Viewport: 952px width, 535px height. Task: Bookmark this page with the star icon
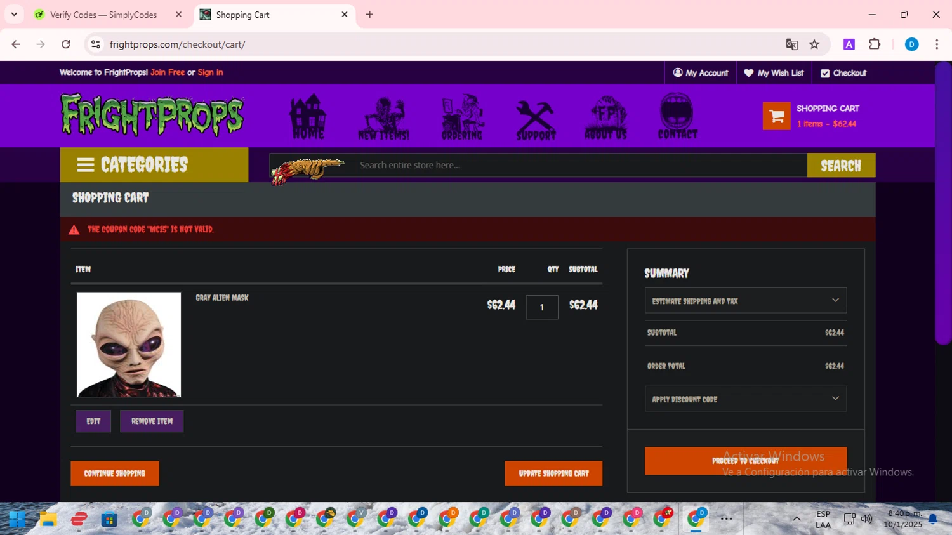[814, 44]
